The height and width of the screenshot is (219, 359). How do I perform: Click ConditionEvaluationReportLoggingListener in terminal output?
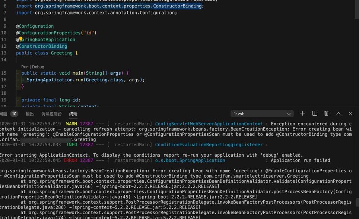209,145
